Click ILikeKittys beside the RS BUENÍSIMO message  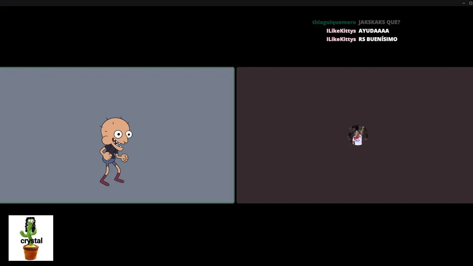[341, 39]
